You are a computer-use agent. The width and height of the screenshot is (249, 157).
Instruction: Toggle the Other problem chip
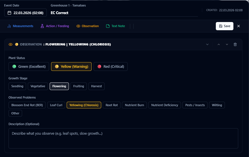coord(15,113)
